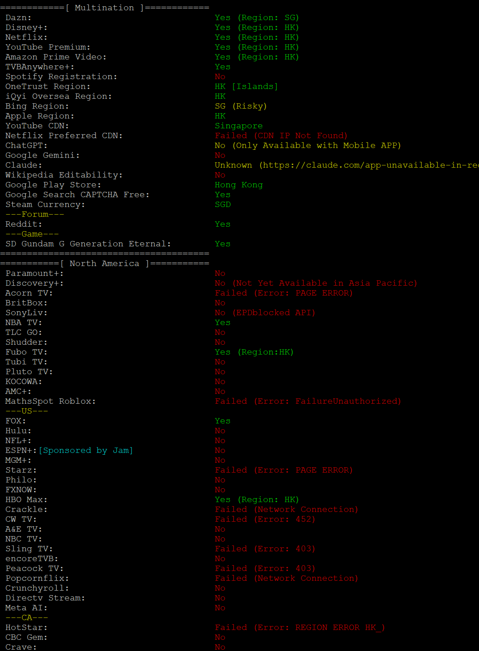This screenshot has width=479, height=651.
Task: Select the North America section header
Action: pos(104,264)
